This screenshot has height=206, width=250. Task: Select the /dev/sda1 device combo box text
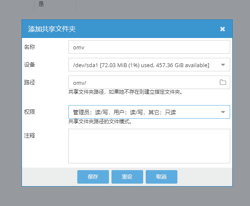point(141,65)
